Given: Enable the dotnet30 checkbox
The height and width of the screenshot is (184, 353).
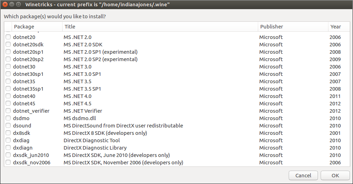Looking at the screenshot, I should tap(8, 67).
